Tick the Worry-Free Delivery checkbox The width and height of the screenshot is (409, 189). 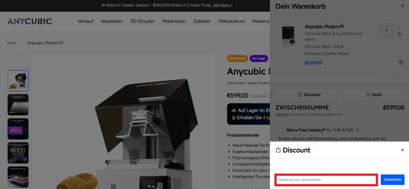tap(281, 130)
